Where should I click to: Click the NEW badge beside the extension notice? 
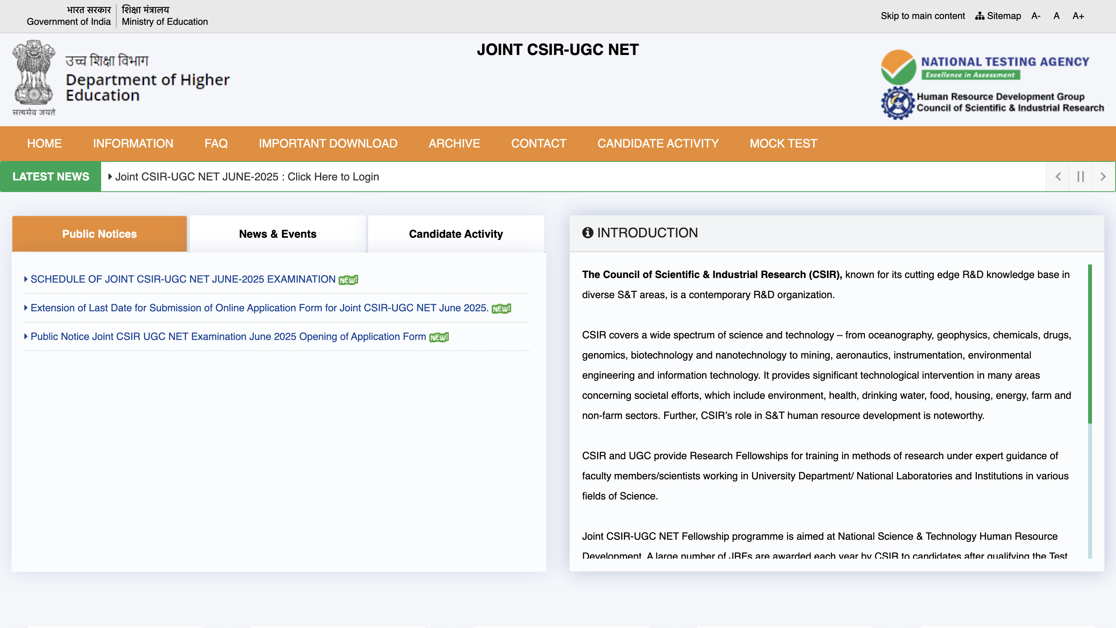[502, 309]
